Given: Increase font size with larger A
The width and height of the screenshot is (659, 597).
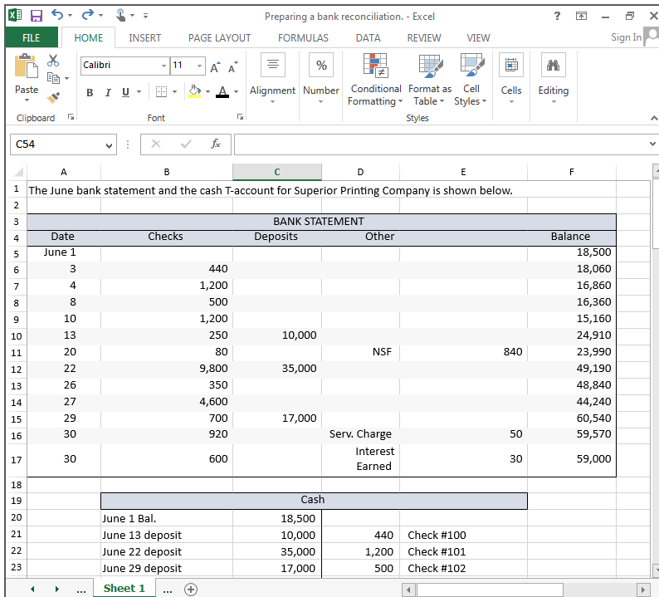Looking at the screenshot, I should [215, 66].
